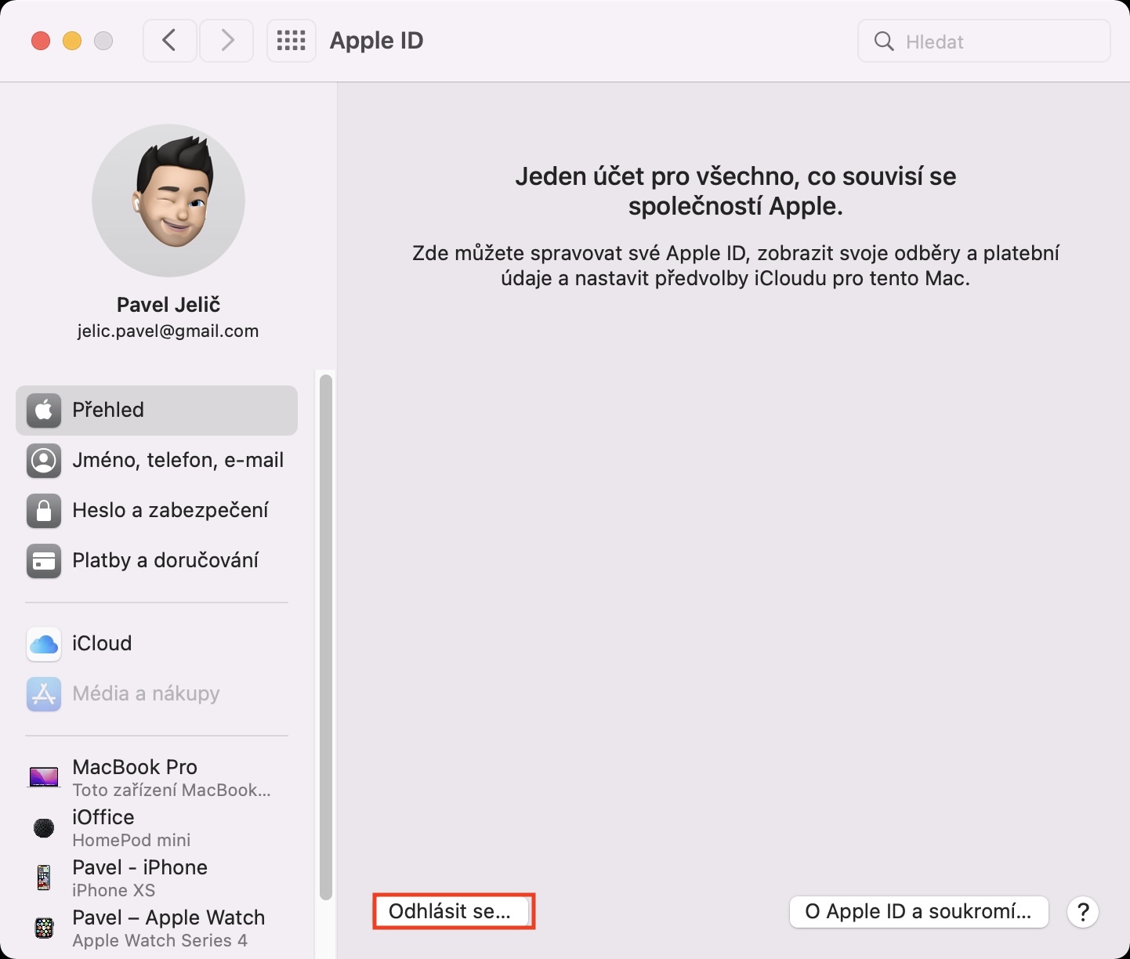Click the sidebar vertical scrollbar

(x=326, y=638)
